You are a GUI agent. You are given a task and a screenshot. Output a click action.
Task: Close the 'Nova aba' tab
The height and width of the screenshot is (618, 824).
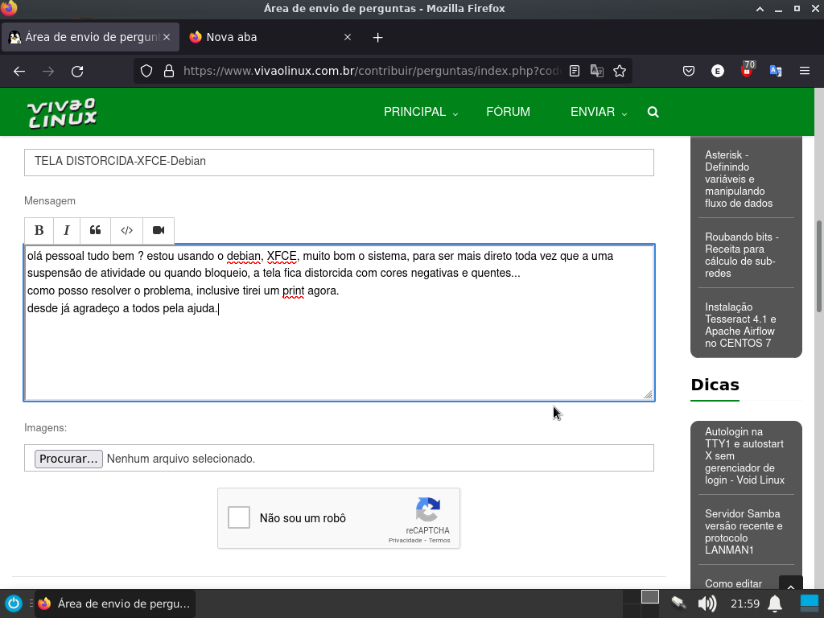coord(348,37)
